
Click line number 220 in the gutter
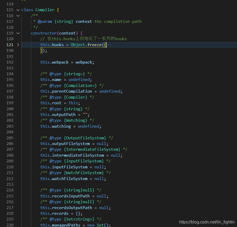10,225
